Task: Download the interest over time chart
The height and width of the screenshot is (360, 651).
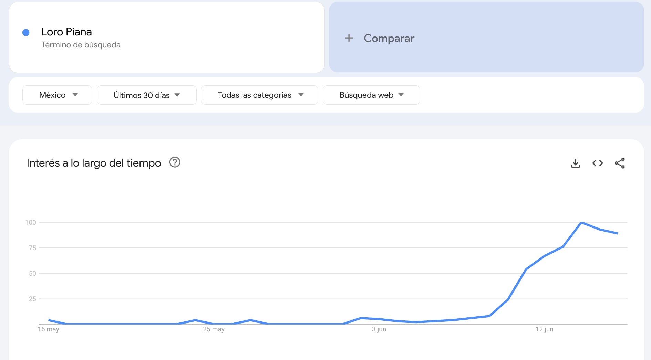Action: click(x=575, y=163)
